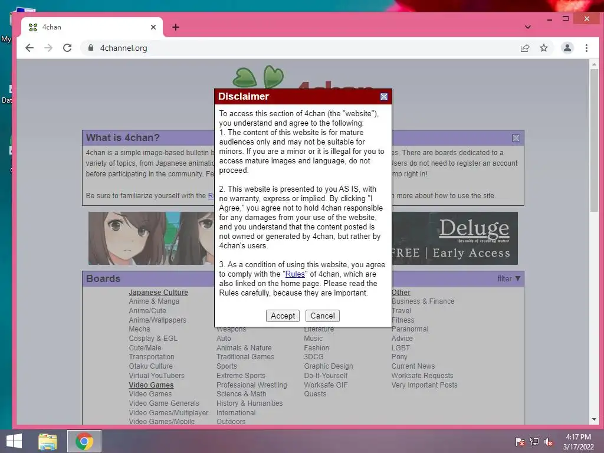This screenshot has height=453, width=604.
Task: Select the 4chan tab
Action: (x=92, y=27)
